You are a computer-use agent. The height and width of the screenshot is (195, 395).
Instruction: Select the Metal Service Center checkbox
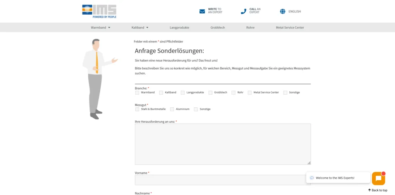[250, 93]
